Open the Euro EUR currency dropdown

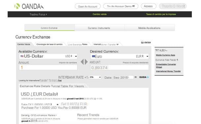tap(120, 56)
